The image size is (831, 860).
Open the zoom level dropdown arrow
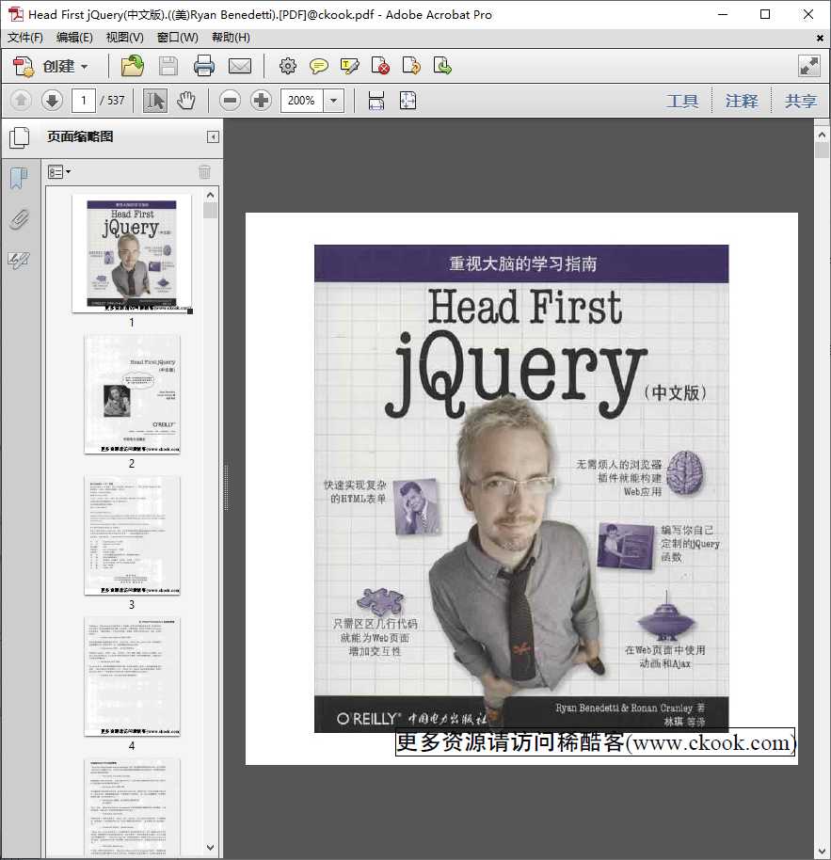(333, 101)
